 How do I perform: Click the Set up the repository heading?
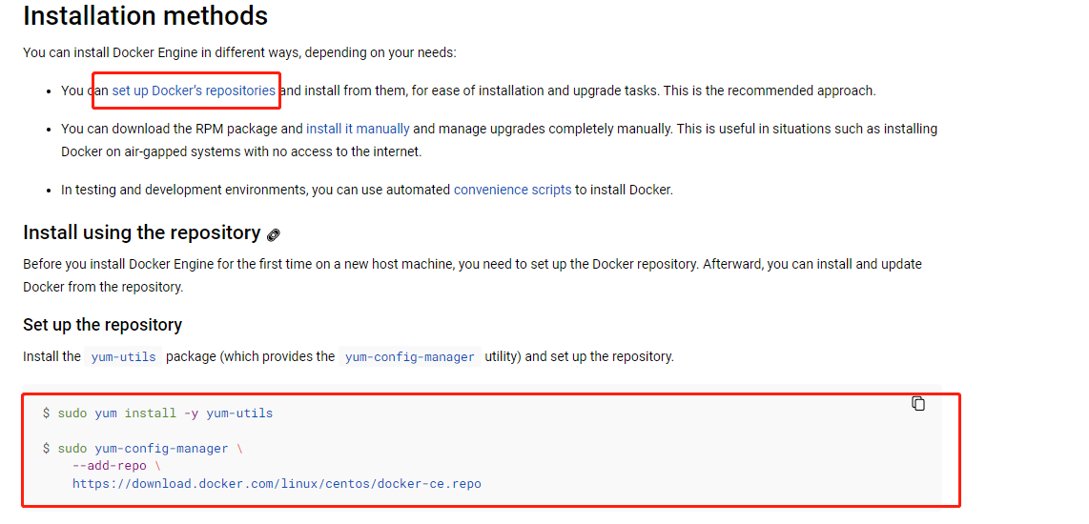(103, 324)
